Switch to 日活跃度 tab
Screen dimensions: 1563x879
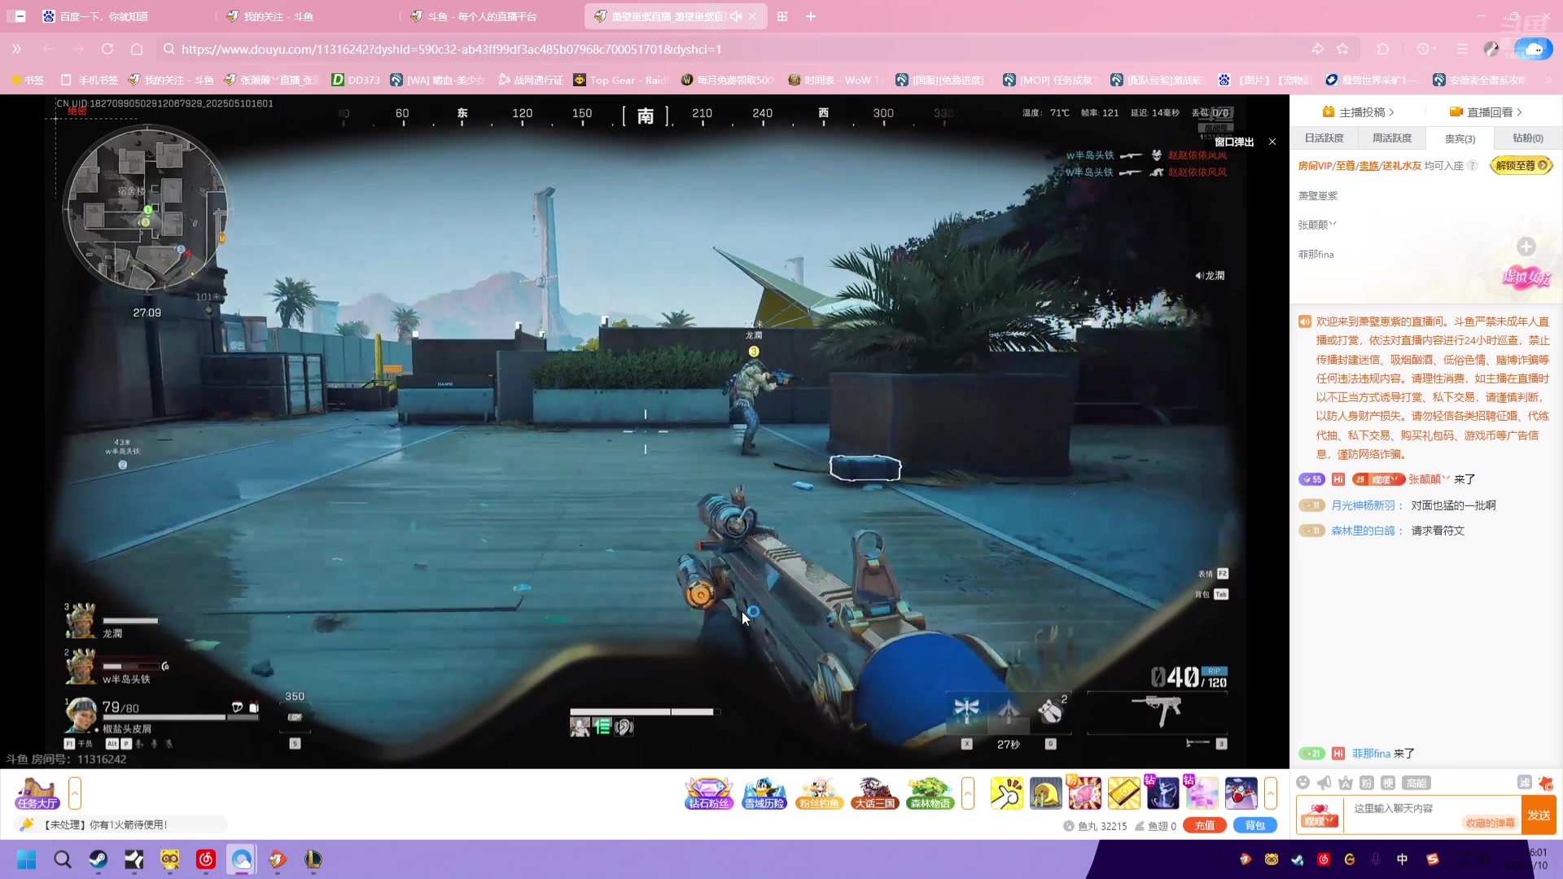[x=1324, y=138]
